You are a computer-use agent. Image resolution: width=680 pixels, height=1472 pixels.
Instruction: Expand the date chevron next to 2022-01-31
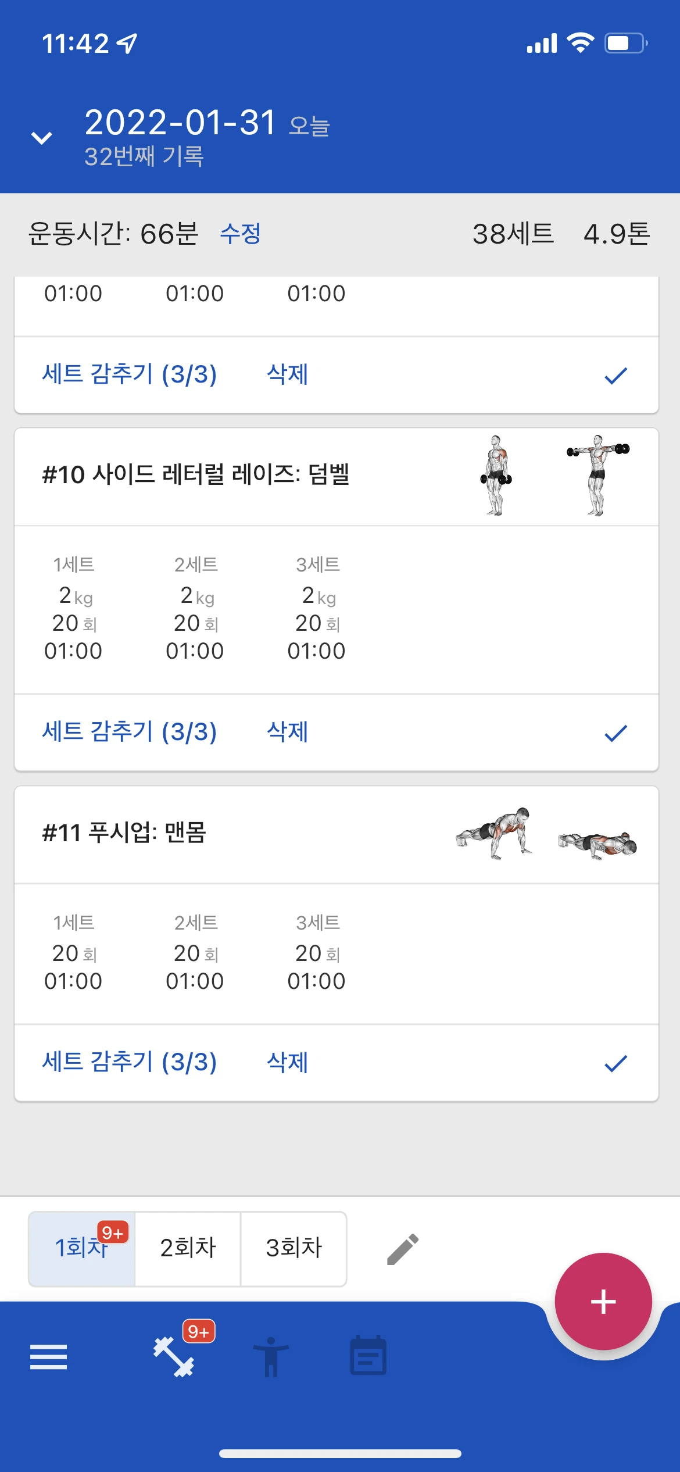point(41,138)
